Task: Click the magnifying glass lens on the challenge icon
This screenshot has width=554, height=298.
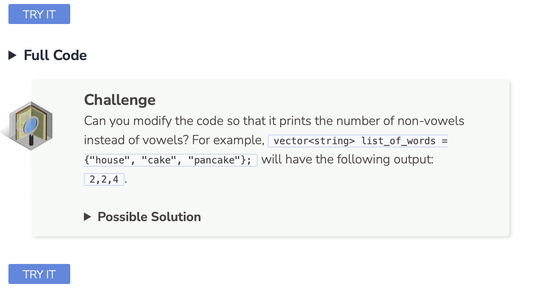Action: pyautogui.click(x=31, y=125)
